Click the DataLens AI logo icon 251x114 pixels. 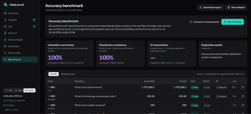[6, 5]
